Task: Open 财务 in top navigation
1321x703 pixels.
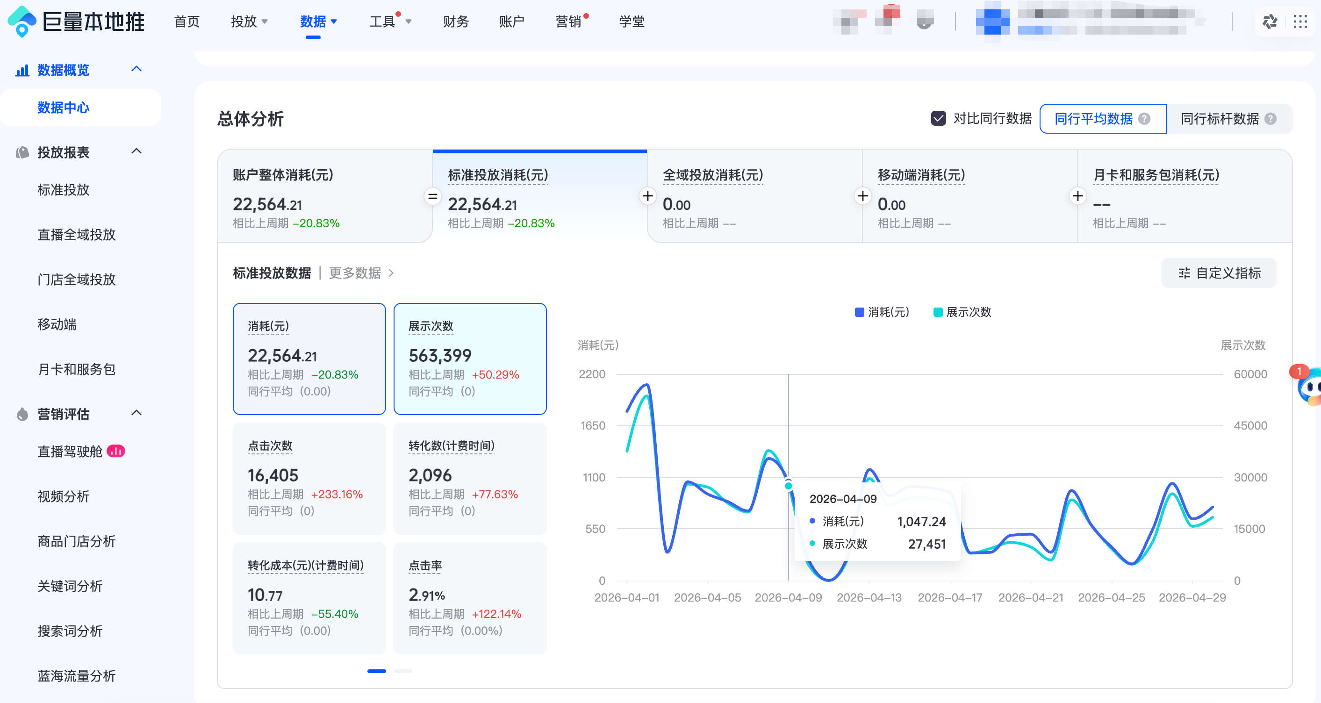Action: [x=456, y=22]
